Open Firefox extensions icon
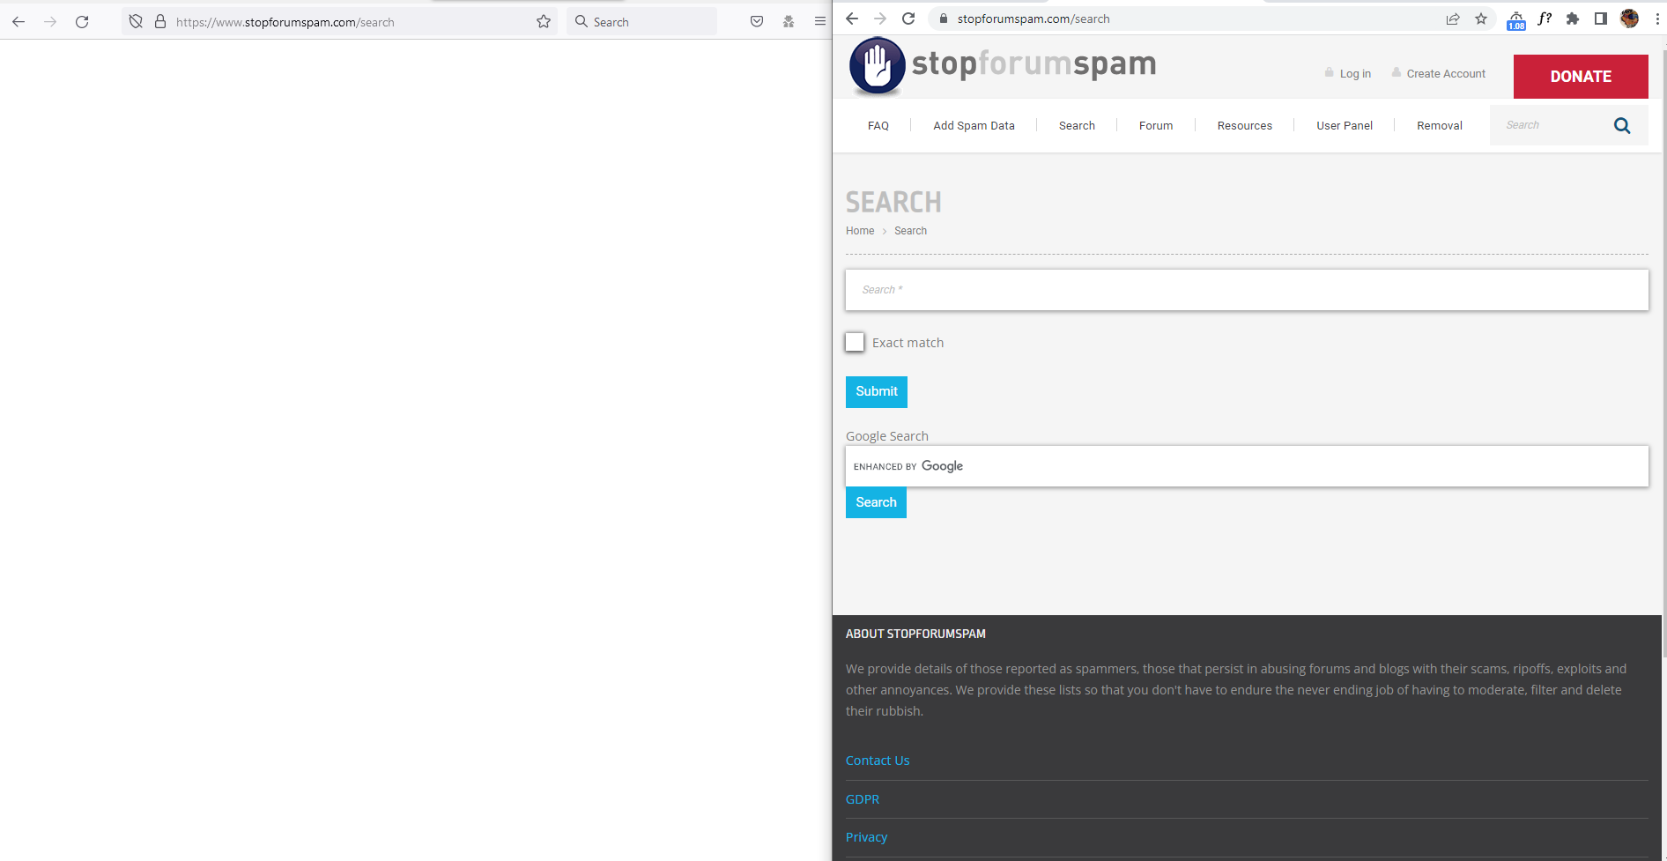 [x=789, y=22]
